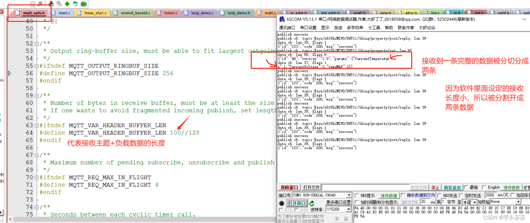
Task: Toggle the 加时间戳和分包显示 checkbox
Action: click(x=357, y=202)
